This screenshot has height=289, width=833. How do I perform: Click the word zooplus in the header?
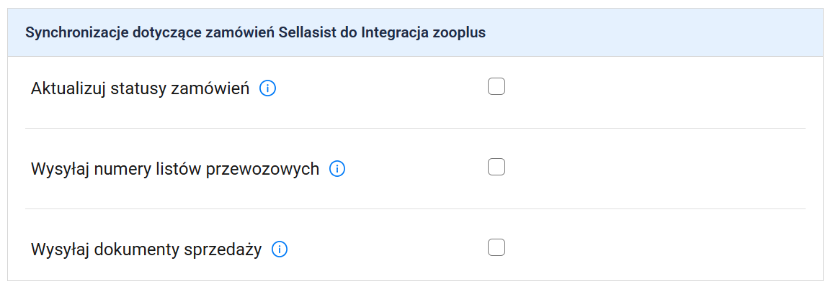pyautogui.click(x=459, y=33)
